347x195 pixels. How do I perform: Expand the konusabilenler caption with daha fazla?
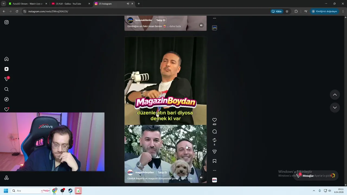tap(175, 26)
